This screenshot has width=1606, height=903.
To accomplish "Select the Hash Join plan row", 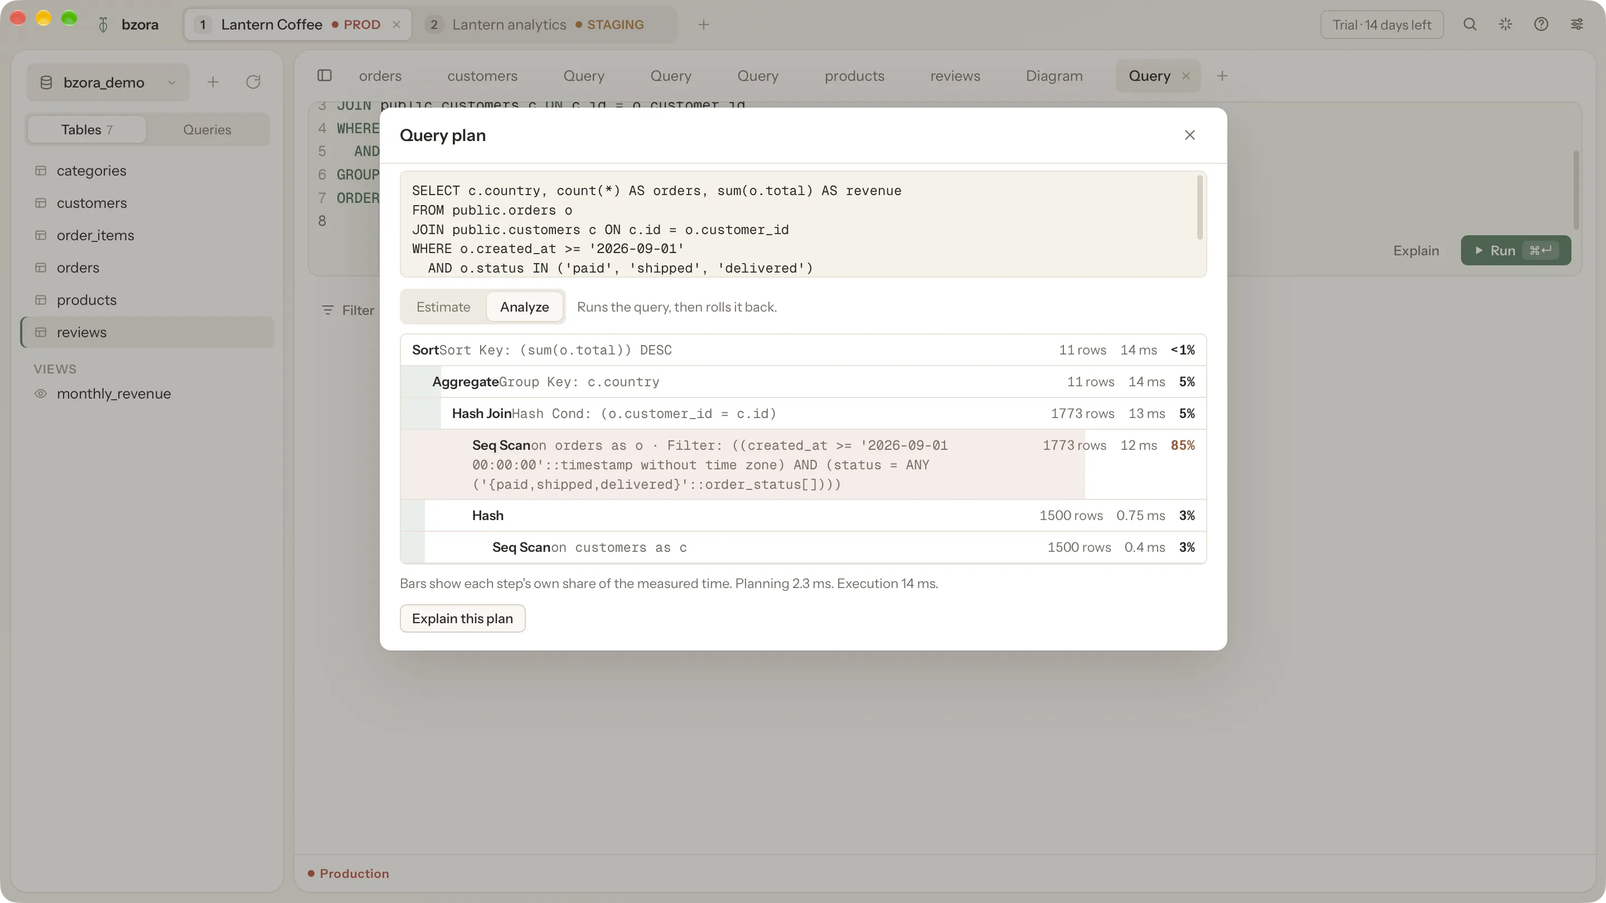I will [803, 414].
